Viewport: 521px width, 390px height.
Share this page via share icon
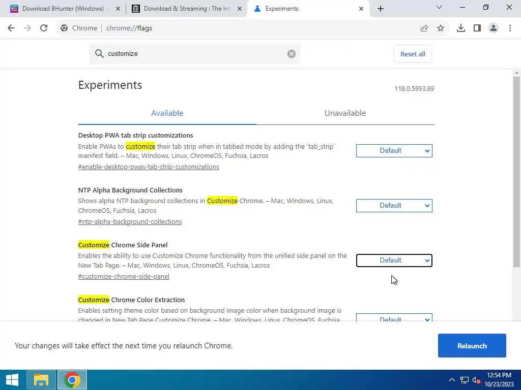click(424, 28)
